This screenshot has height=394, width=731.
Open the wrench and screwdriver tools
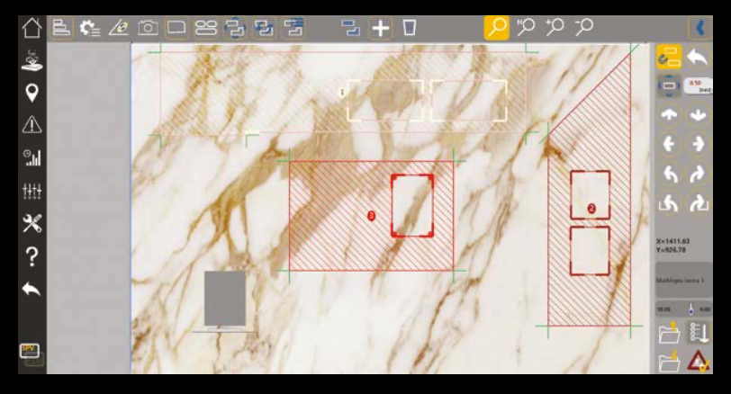tap(32, 224)
